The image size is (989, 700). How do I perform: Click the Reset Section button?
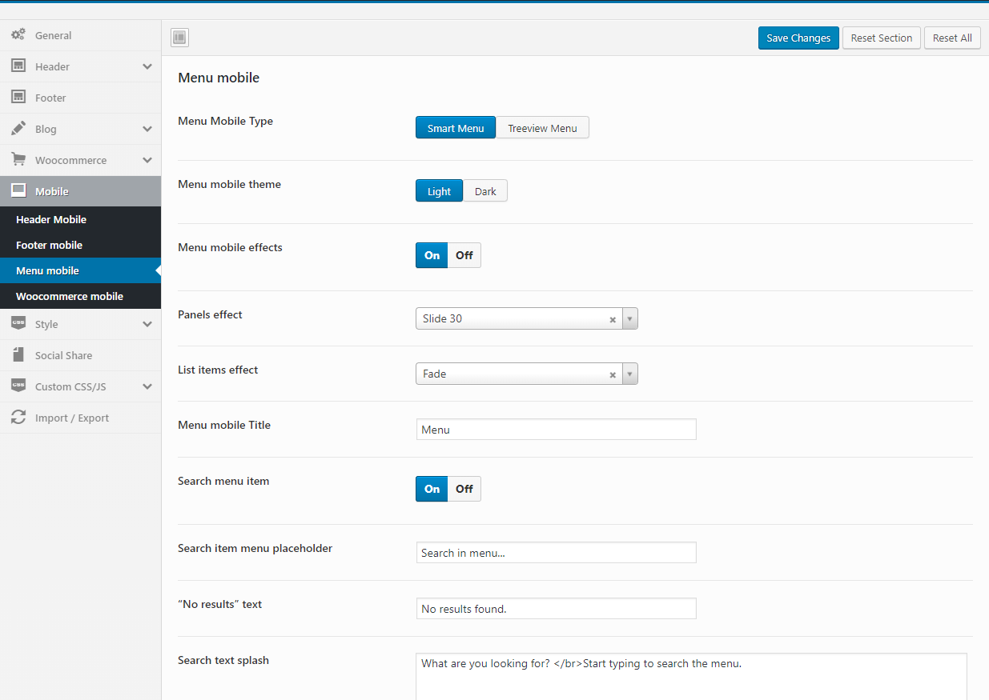point(881,38)
